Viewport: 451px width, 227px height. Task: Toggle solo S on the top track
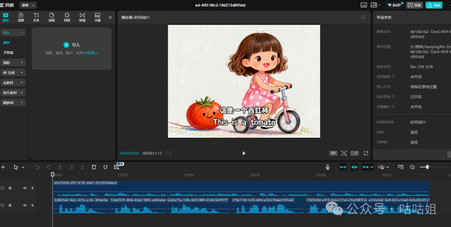[x=32, y=188]
